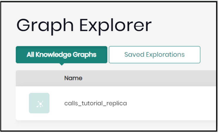218x133 pixels.
Task: Click the network graph icon beside calls_tutorial_replica
Action: click(39, 103)
